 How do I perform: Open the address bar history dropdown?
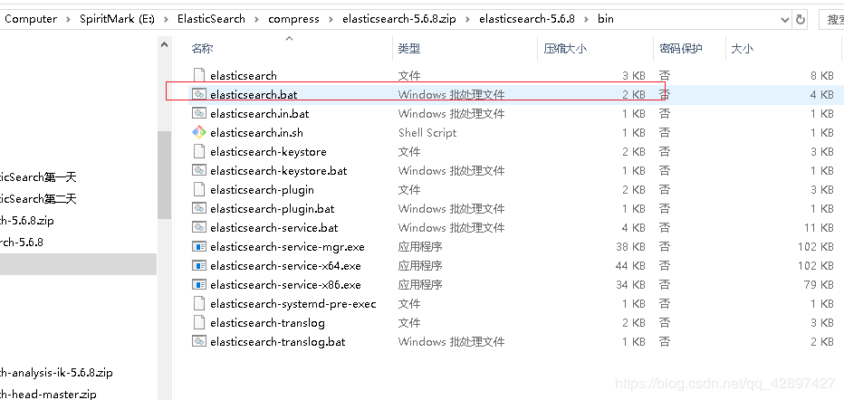coord(785,19)
